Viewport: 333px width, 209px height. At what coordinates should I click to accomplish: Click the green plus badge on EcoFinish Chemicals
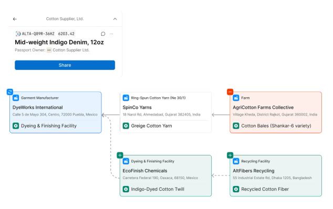tap(120, 155)
